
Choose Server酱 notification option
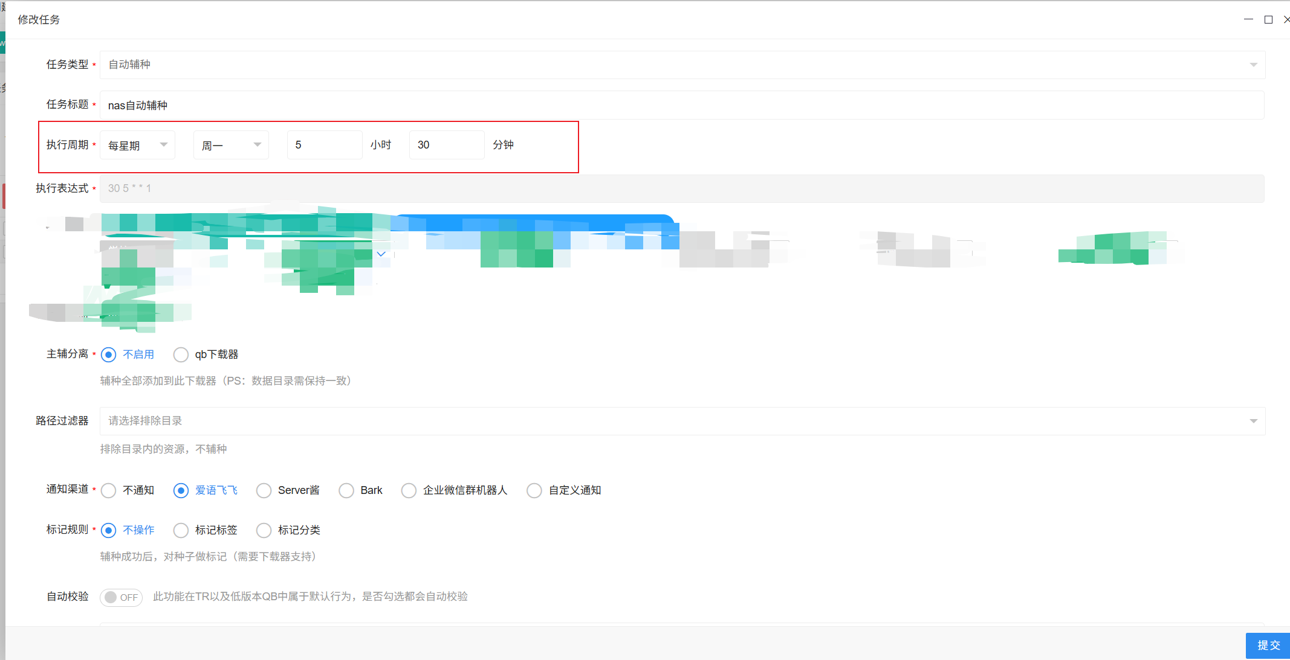click(x=264, y=490)
